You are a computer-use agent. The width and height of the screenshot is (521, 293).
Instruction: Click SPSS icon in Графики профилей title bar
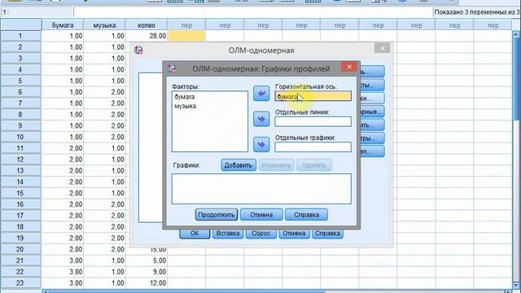coord(172,68)
